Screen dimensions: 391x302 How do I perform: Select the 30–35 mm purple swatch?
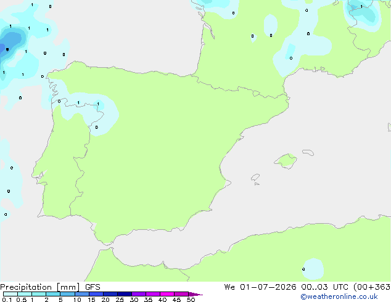[139, 294]
